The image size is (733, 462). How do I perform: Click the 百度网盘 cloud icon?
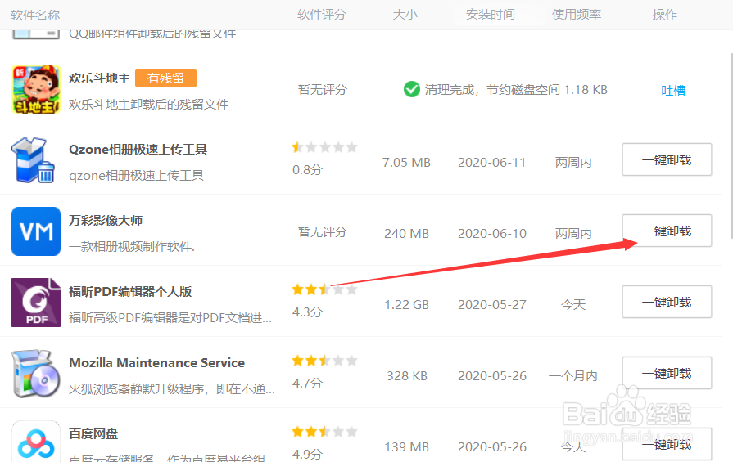36,442
